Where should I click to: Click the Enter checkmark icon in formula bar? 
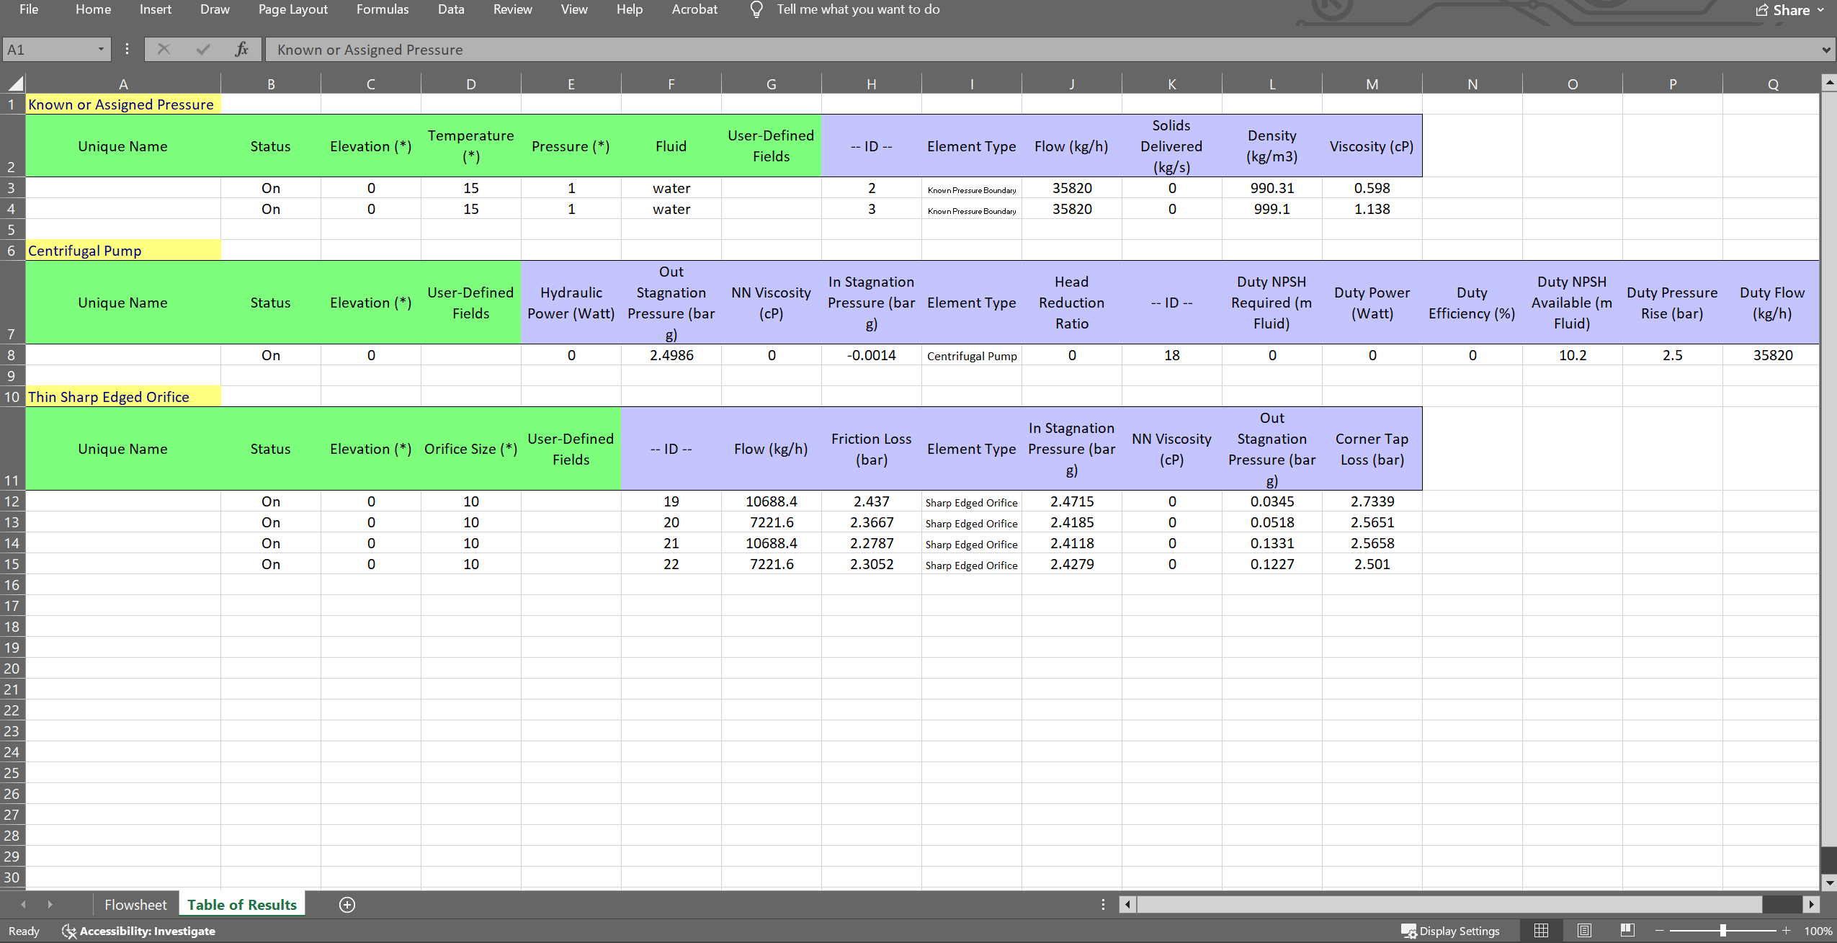pyautogui.click(x=203, y=50)
